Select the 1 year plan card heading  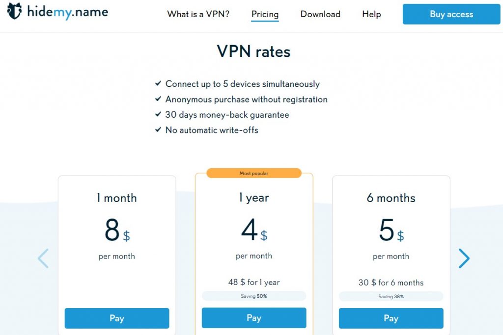coord(254,198)
